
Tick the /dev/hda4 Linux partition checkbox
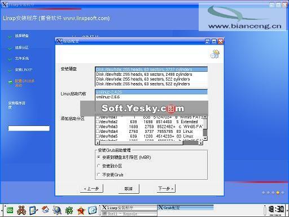(x=98, y=131)
